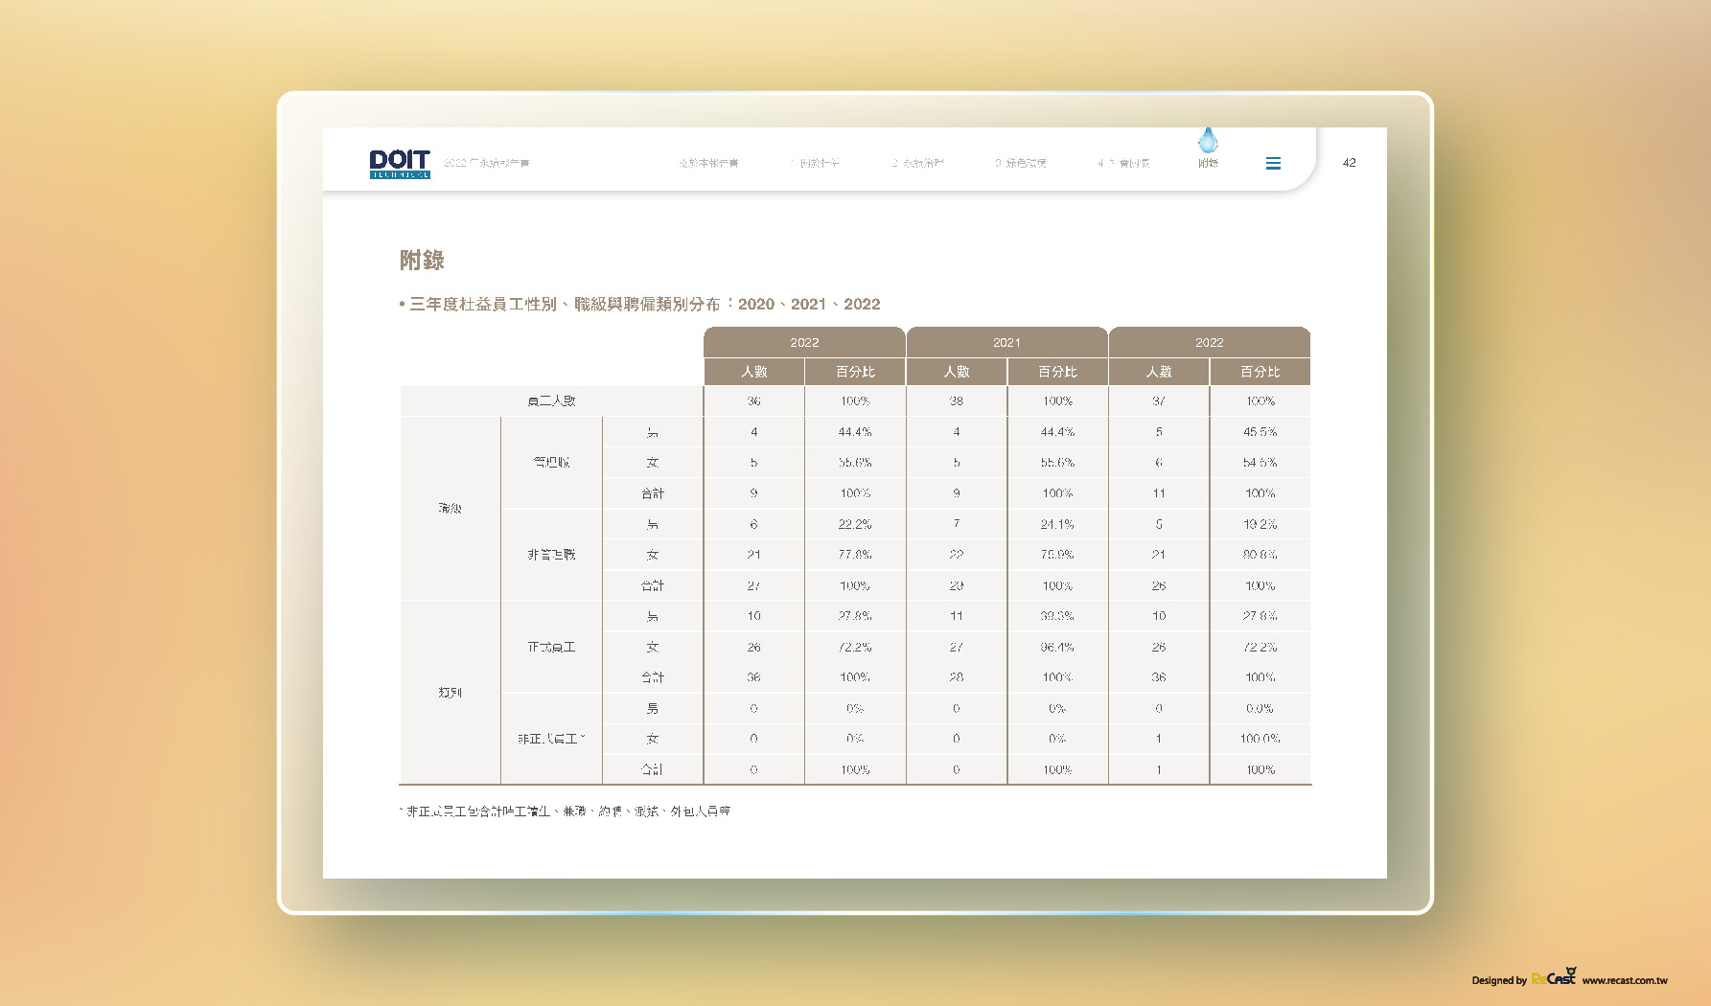Click the 29 total cell under 2021
The image size is (1711, 1006).
tap(957, 585)
